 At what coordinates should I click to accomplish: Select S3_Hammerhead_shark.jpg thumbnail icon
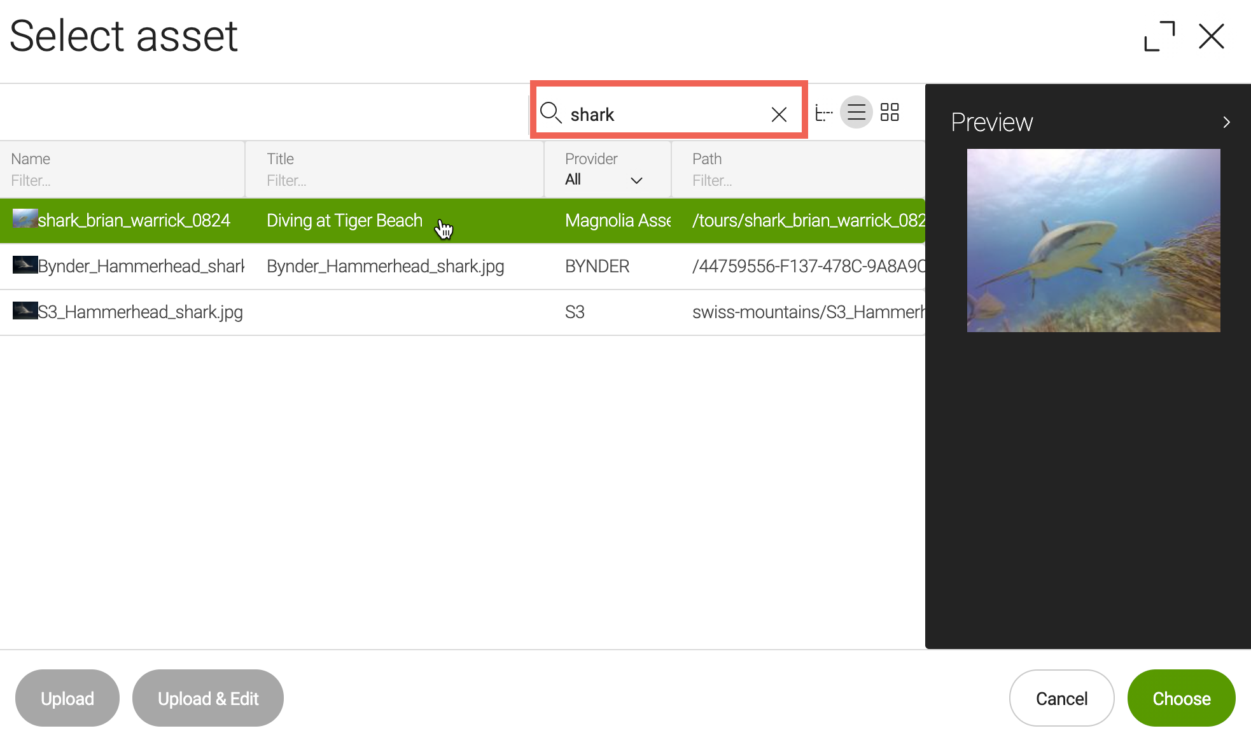coord(25,311)
